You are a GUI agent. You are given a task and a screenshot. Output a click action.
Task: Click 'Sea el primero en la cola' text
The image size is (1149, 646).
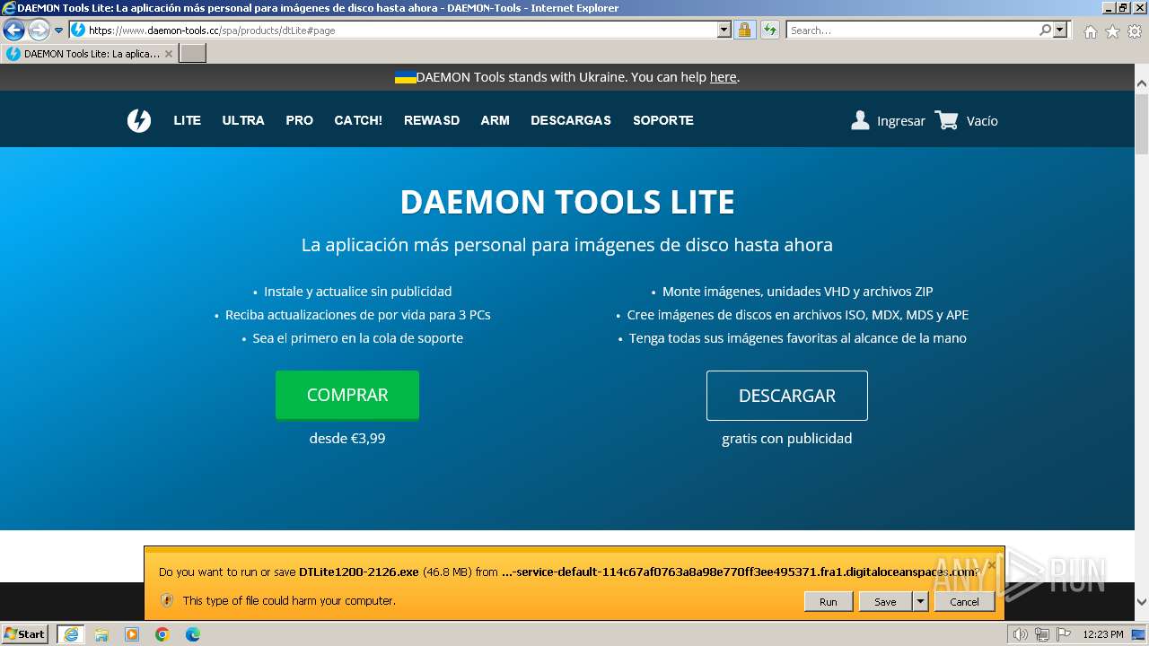[x=358, y=338]
